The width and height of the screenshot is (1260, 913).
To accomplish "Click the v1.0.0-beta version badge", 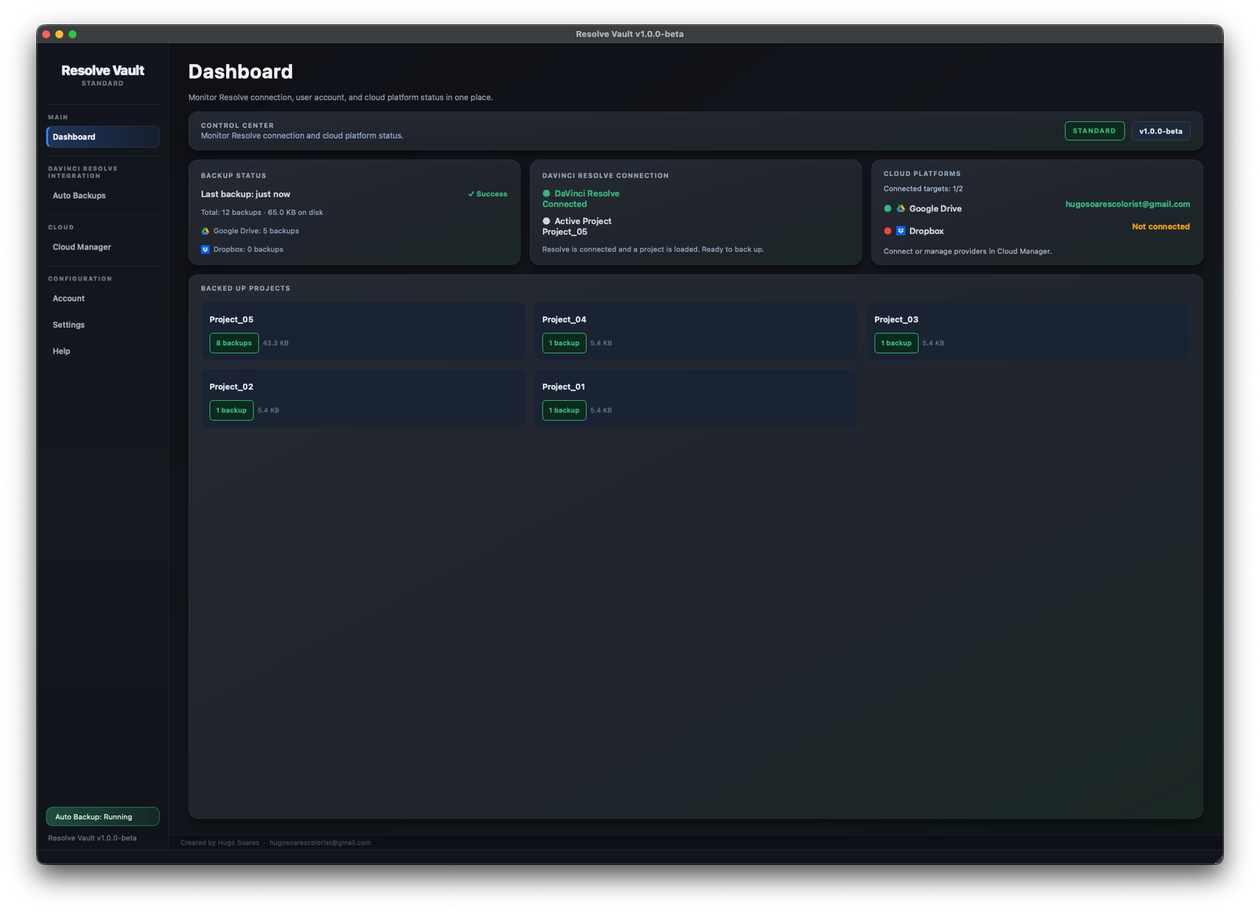I will pyautogui.click(x=1161, y=131).
